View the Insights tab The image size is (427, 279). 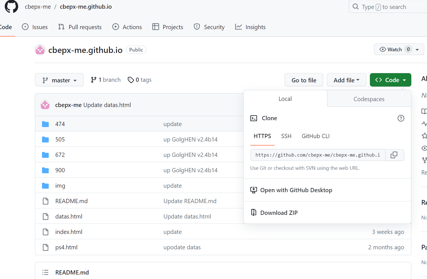250,27
